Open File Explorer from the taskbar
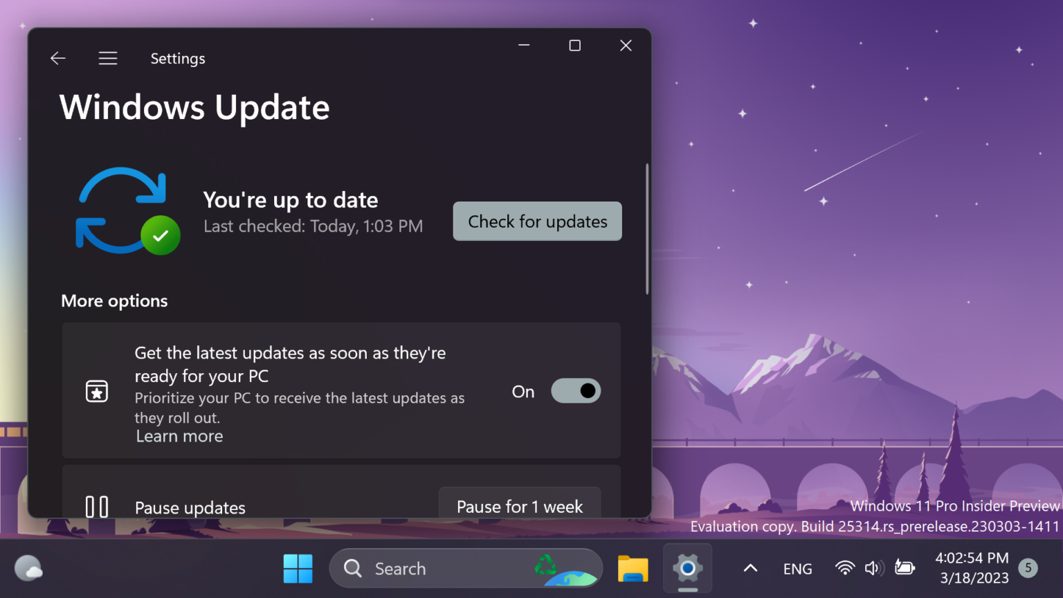This screenshot has width=1063, height=598. (x=633, y=568)
